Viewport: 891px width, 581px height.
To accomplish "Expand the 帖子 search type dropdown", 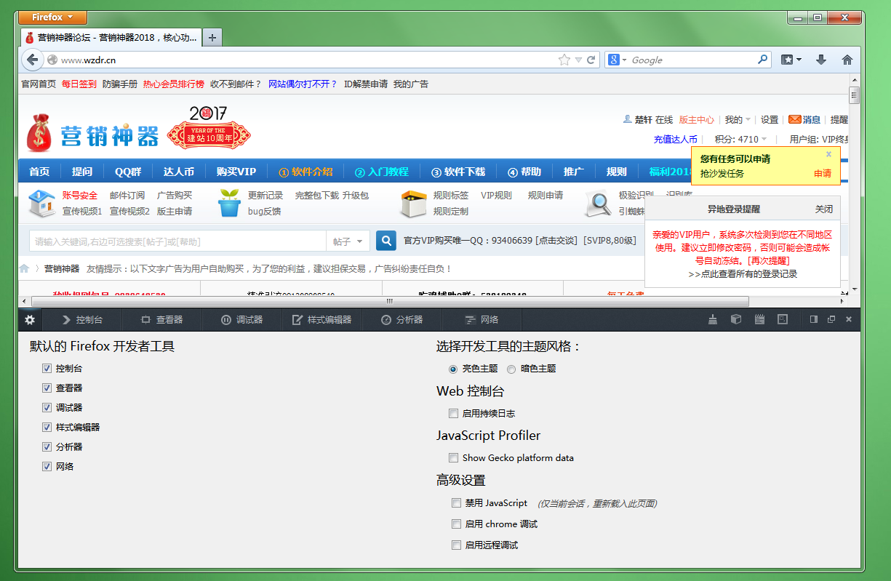I will click(348, 241).
